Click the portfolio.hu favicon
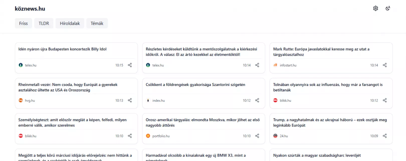Screen dimensions: 406x161 point(148,136)
